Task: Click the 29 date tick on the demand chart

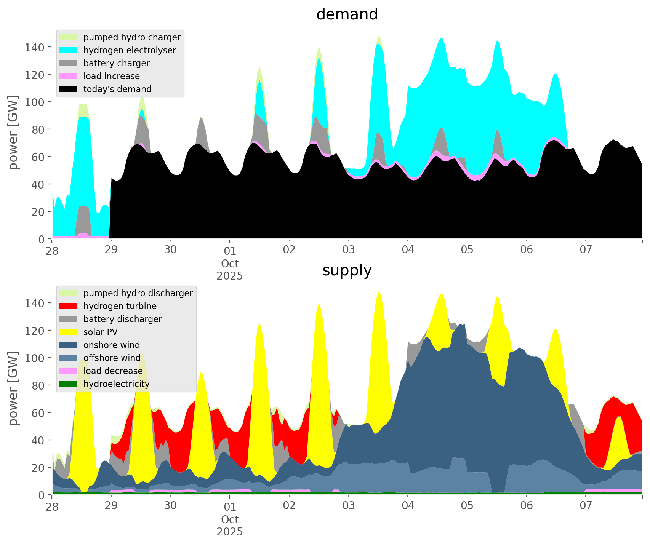Action: (111, 251)
